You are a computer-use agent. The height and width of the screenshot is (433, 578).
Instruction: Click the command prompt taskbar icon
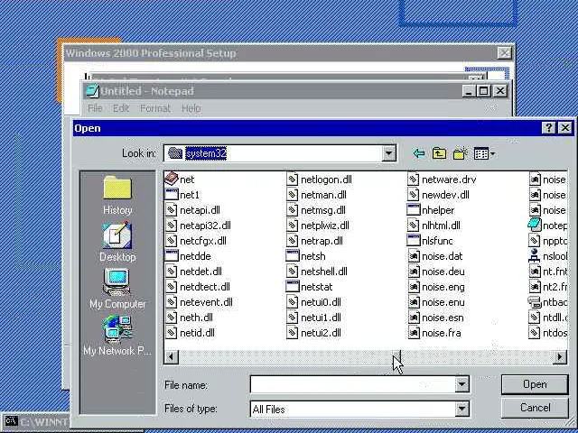tap(11, 420)
